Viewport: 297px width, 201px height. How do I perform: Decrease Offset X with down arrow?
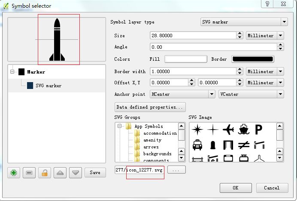point(191,85)
